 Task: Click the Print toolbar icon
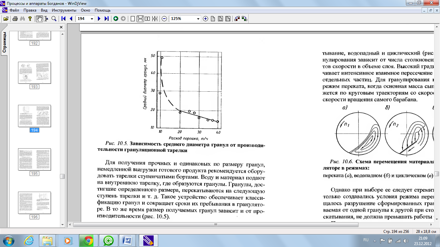pos(15,19)
